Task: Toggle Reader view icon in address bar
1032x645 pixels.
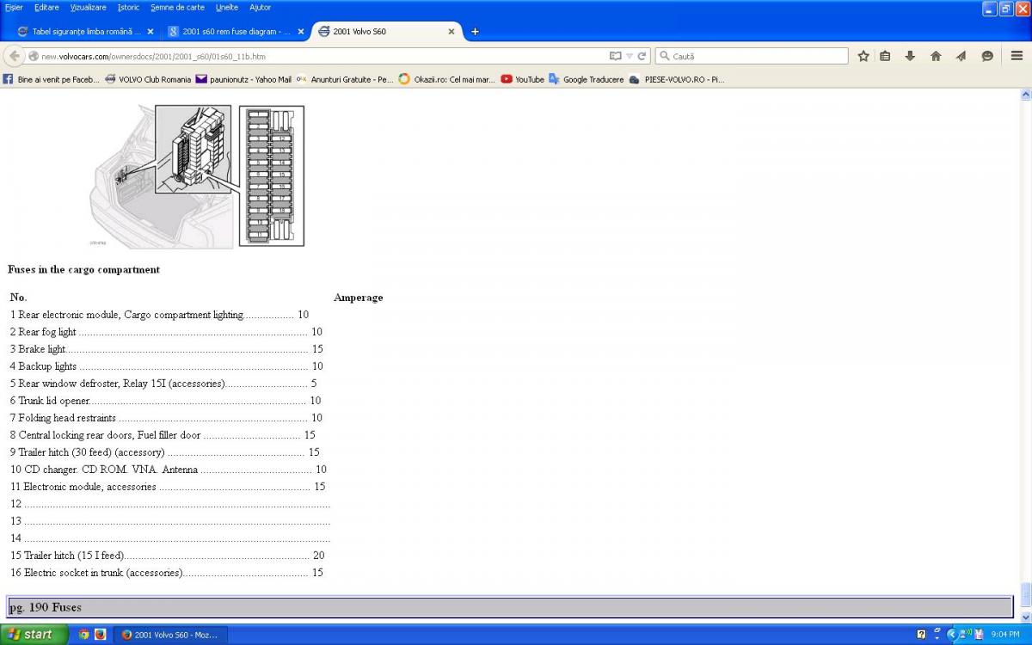Action: pos(615,56)
